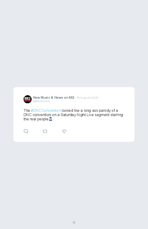Click the word "looked" after the hashtag
148x229 pixels.
click(x=67, y=110)
